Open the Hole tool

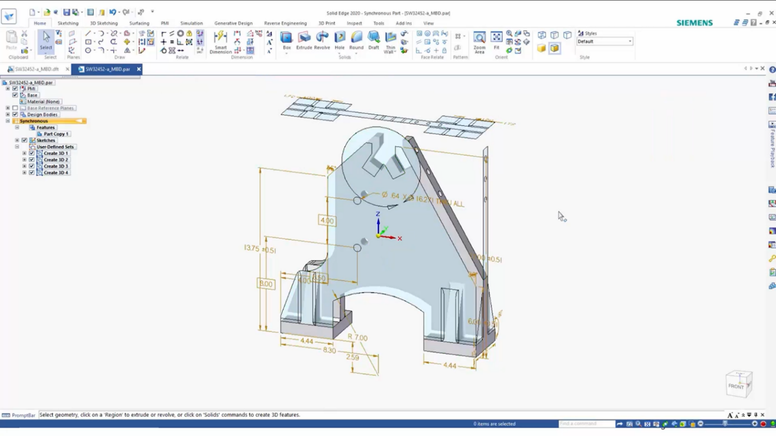pos(339,40)
